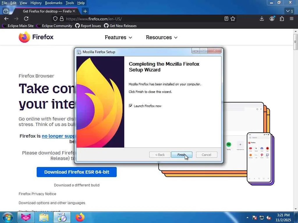Image resolution: width=298 pixels, height=223 pixels.
Task: Click the taskbar clock showing 3:21 PM
Action: (x=283, y=217)
